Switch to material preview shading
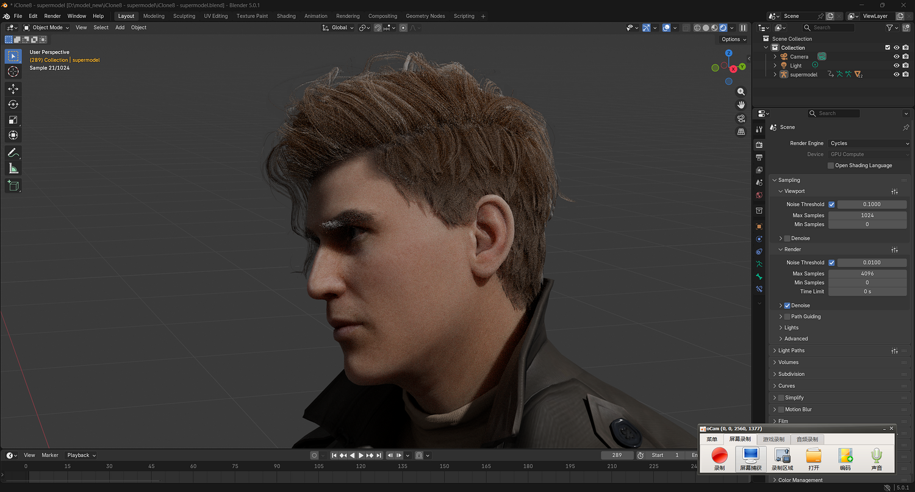The height and width of the screenshot is (492, 915). pos(714,27)
